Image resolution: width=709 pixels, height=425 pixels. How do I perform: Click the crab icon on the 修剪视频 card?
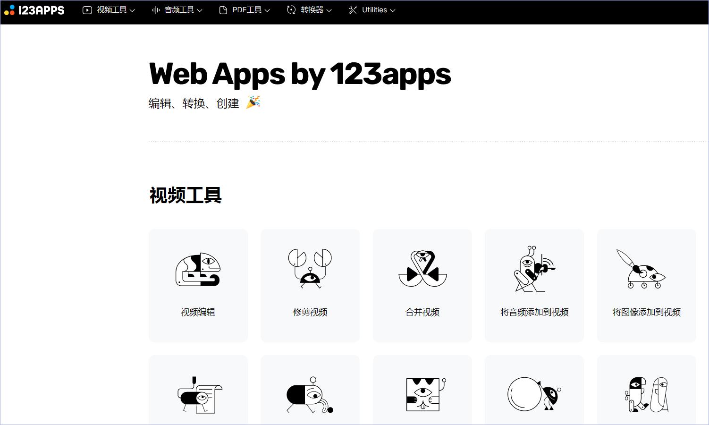pyautogui.click(x=310, y=269)
